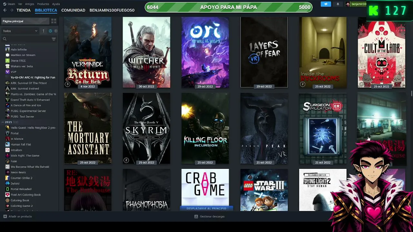Viewport: 413px width, 232px height.
Task: Select the Fuse icon in list
Action: click(8, 161)
